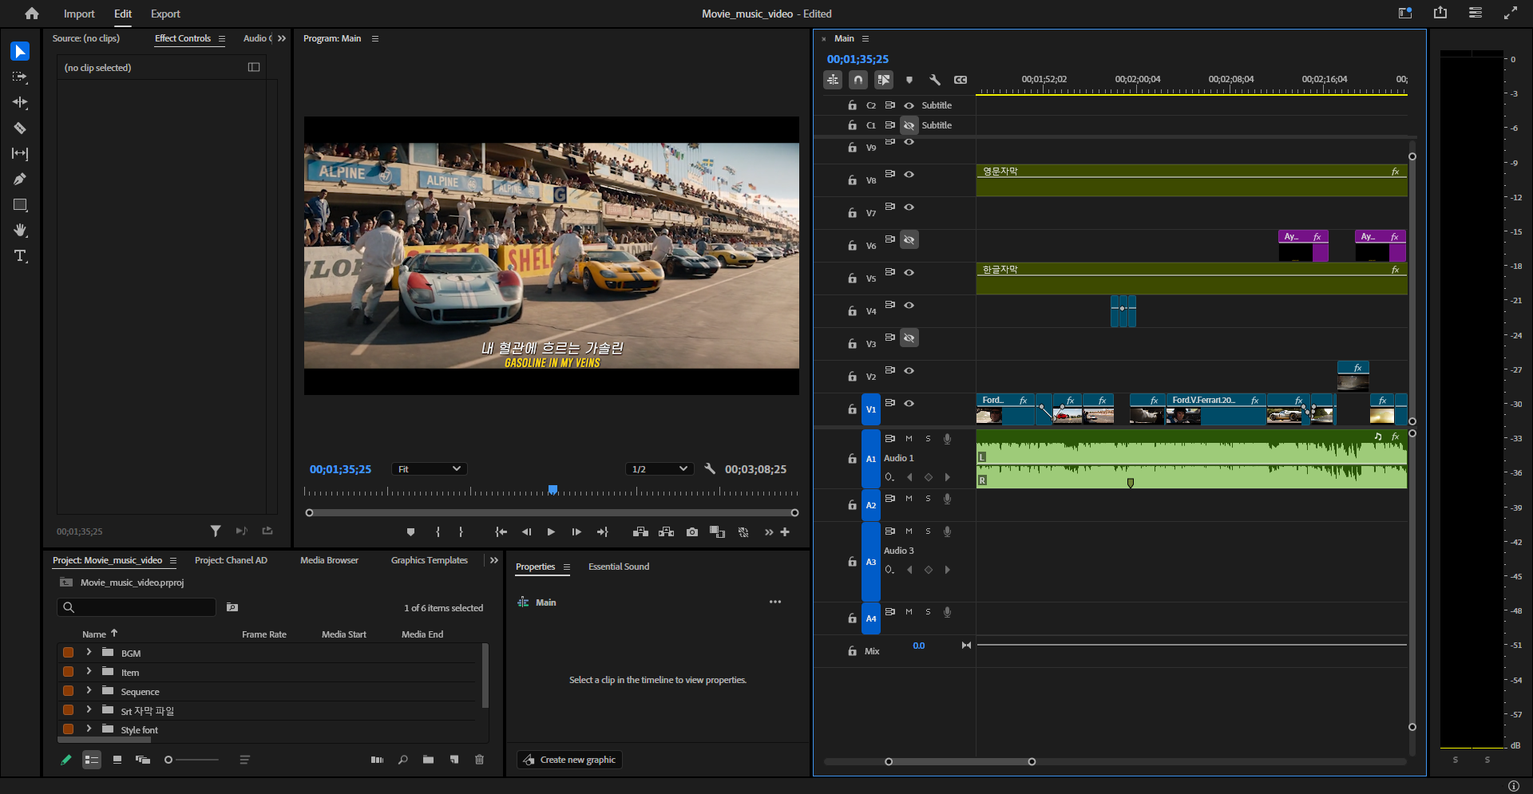Mute audio track A1
This screenshot has height=794, width=1533.
pos(909,438)
